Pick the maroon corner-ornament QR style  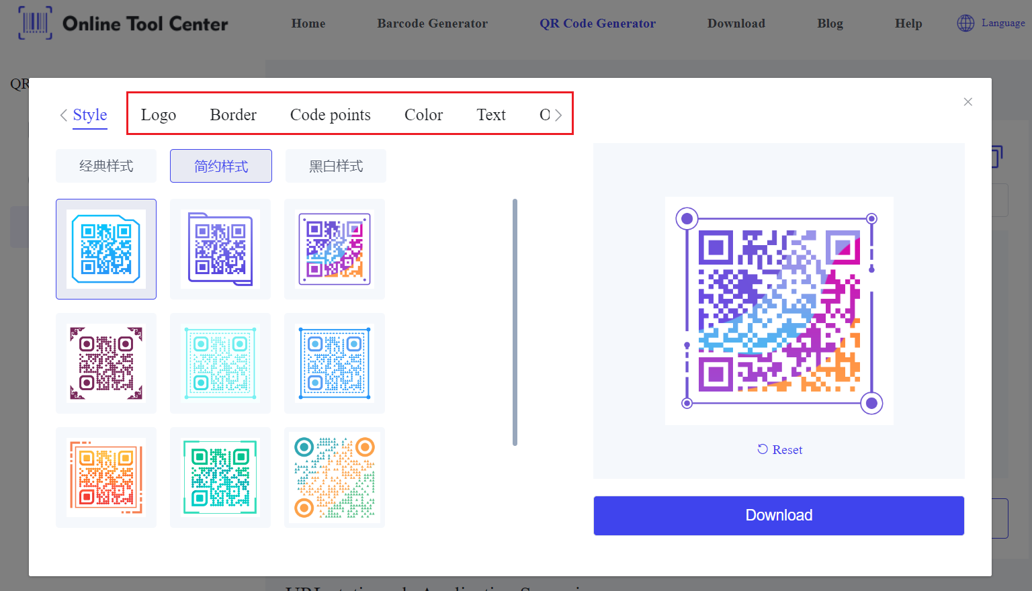pyautogui.click(x=106, y=363)
